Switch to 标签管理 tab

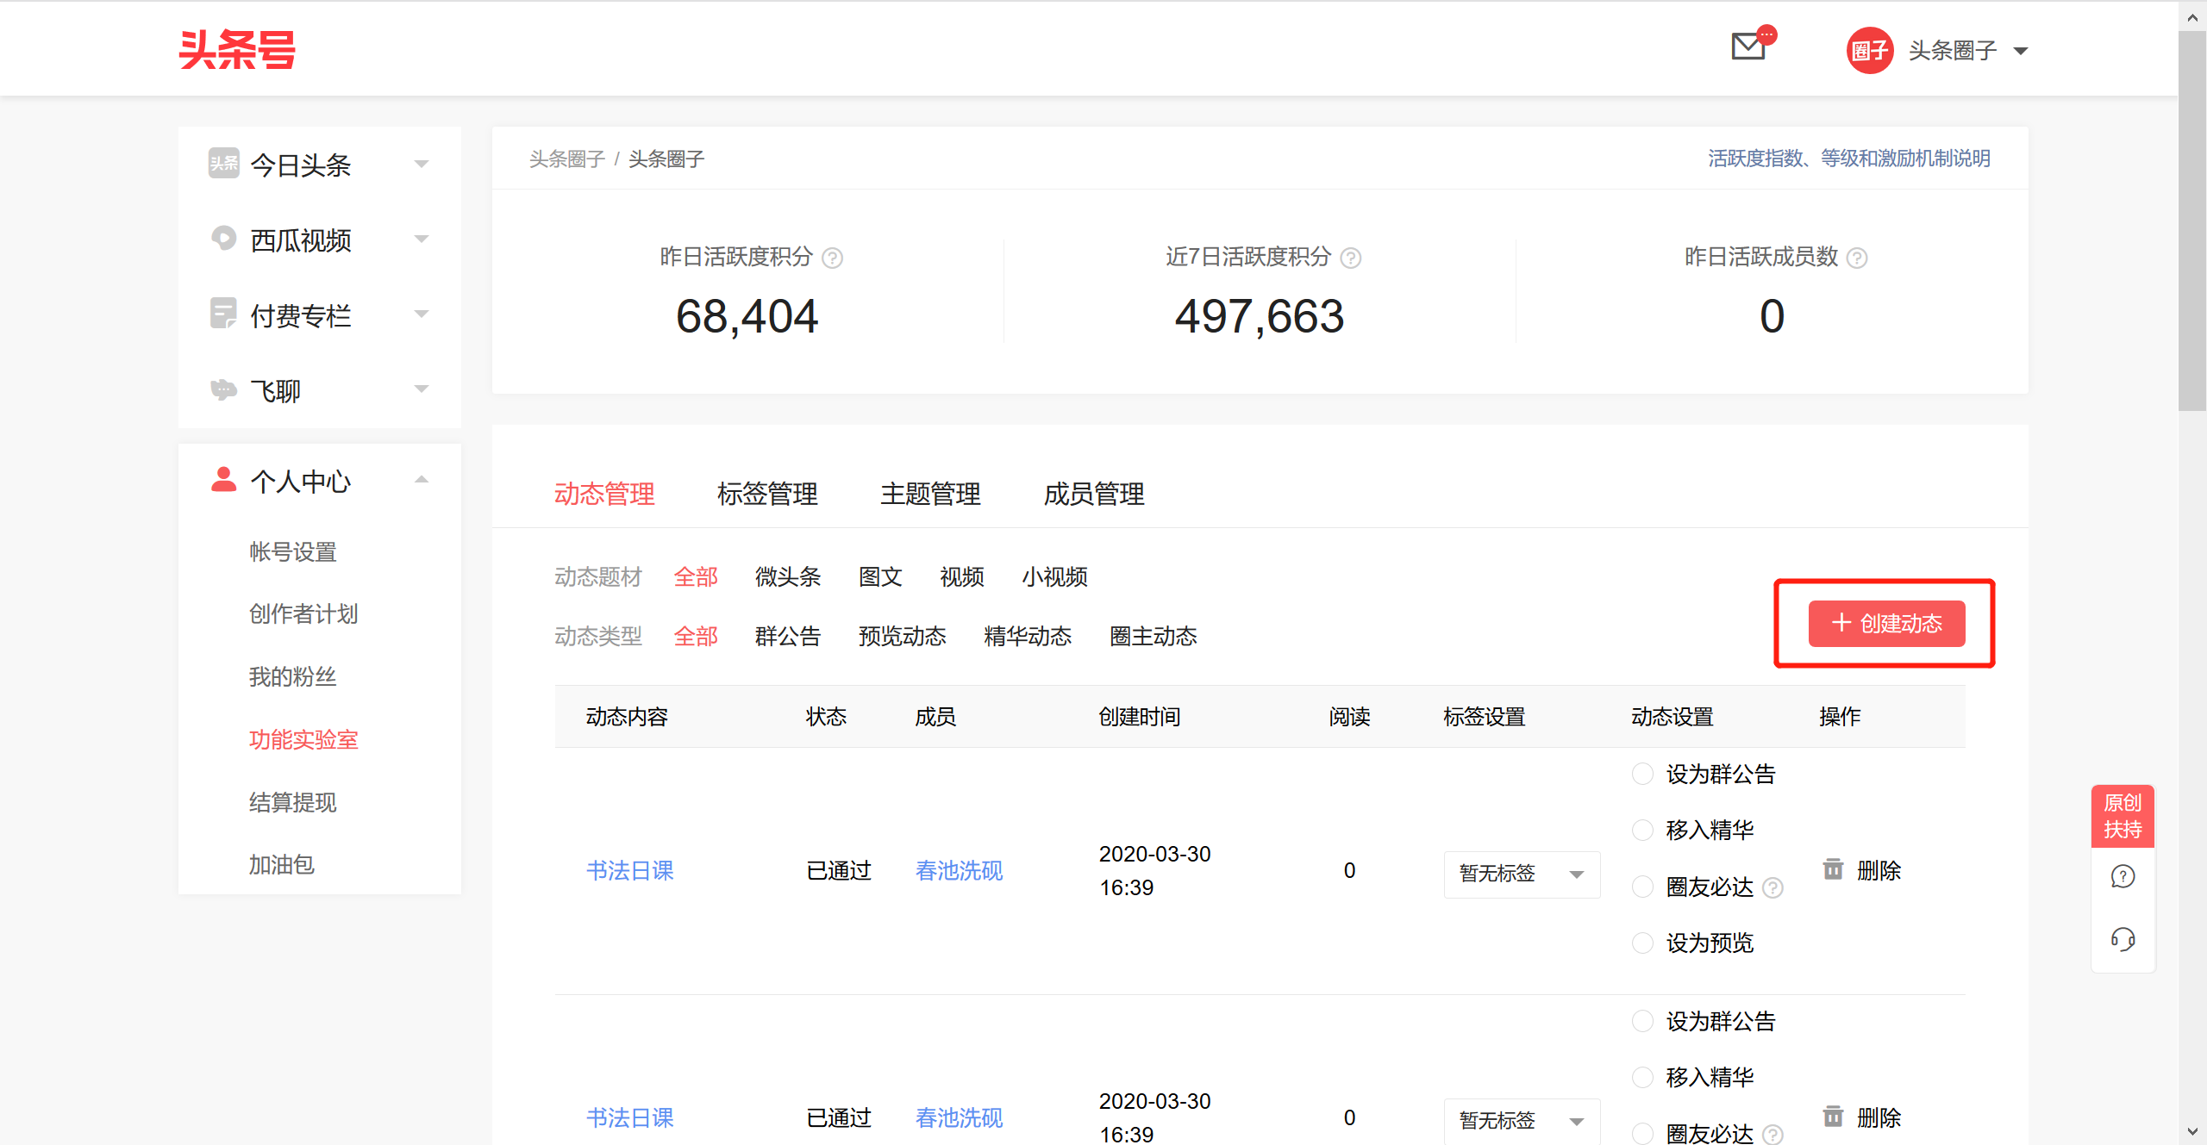(767, 494)
